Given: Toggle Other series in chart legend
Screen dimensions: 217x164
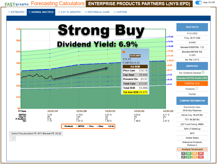Looking at the screenshot, I should 100,126.
